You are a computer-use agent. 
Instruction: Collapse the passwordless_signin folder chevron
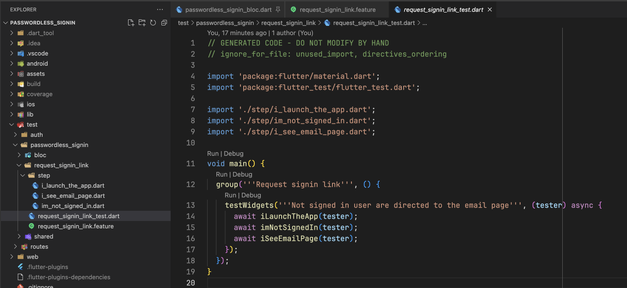[x=16, y=145]
